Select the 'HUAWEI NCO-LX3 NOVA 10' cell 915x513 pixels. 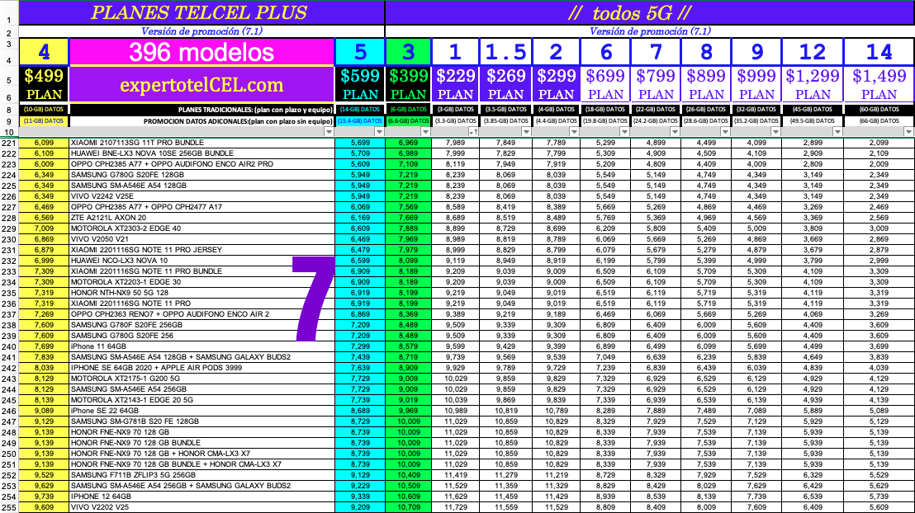201,261
